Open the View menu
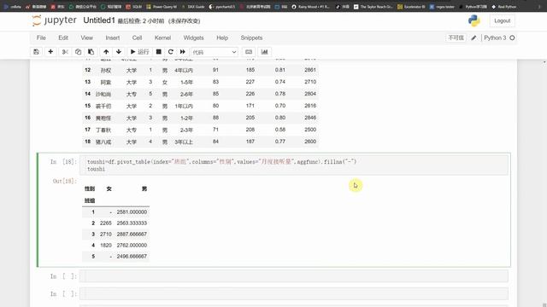Image resolution: width=547 pixels, height=307 pixels. tap(87, 38)
